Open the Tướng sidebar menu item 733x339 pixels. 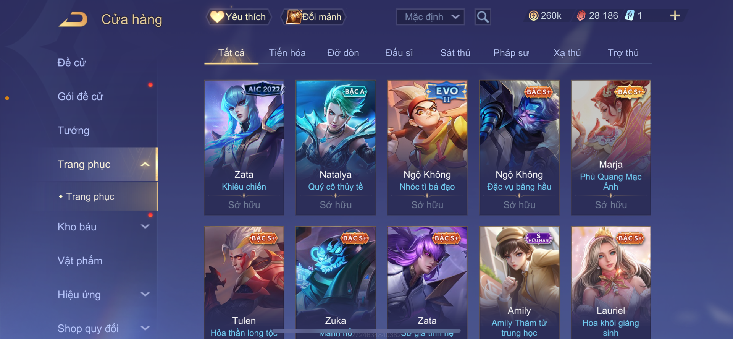coord(73,130)
